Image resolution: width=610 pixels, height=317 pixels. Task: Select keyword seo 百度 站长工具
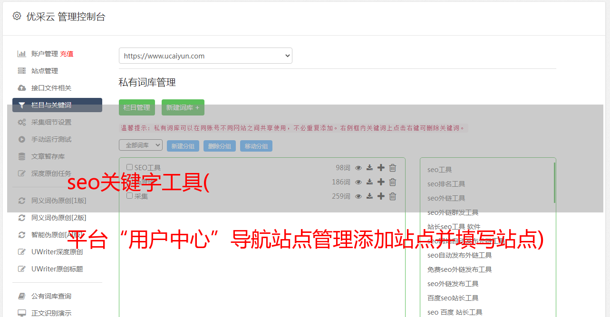point(455,312)
